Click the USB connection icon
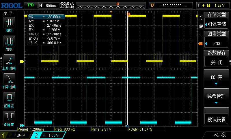231x139 pixels. pos(216,135)
